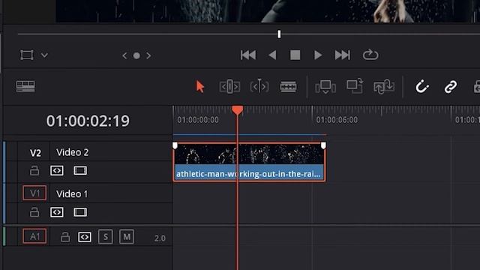
Task: Select the V2 track destination label
Action: (x=35, y=153)
